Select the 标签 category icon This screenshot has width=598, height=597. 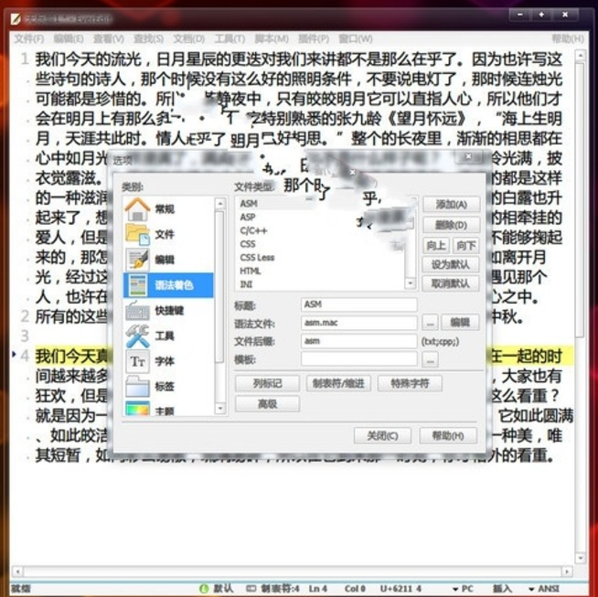(x=137, y=386)
